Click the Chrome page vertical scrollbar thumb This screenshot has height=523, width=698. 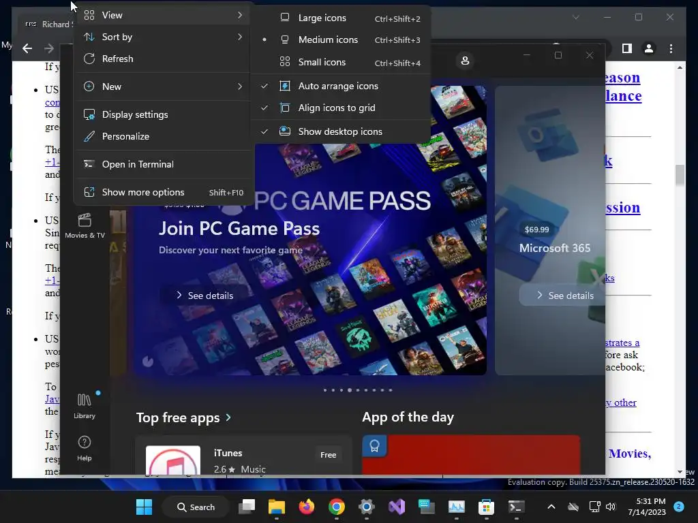(x=680, y=175)
